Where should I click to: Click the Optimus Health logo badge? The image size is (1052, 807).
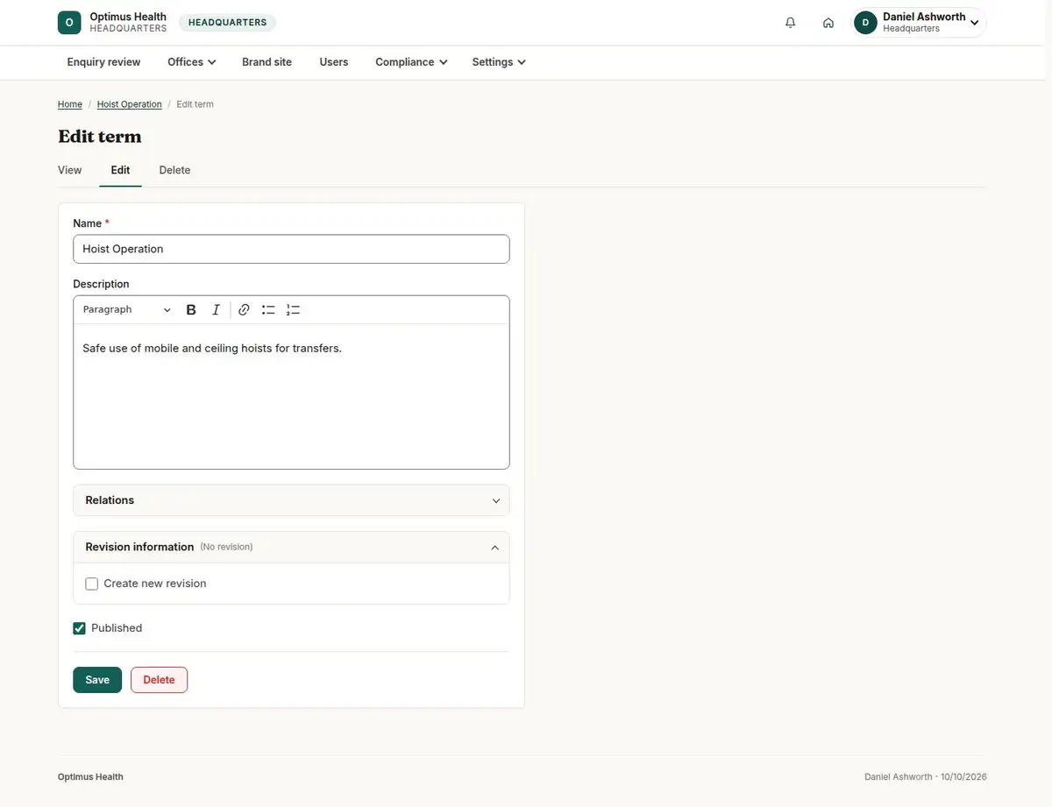[x=69, y=23]
